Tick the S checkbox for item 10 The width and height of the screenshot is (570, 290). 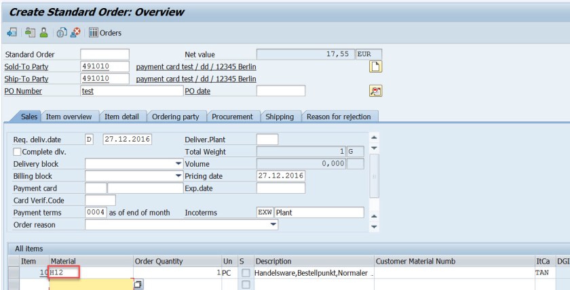[246, 273]
